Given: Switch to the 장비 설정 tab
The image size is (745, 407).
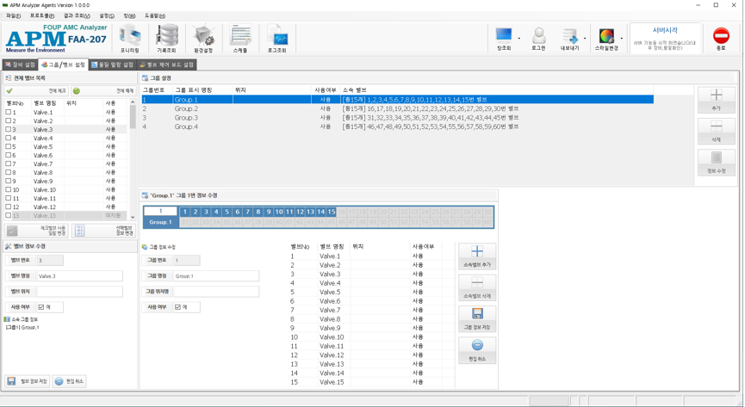Looking at the screenshot, I should [20, 65].
